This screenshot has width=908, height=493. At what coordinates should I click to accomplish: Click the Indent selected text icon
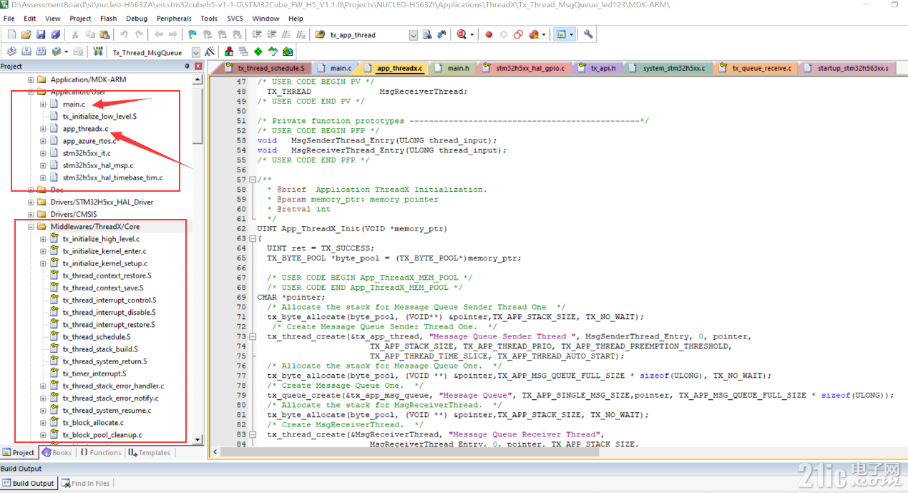pyautogui.click(x=256, y=34)
